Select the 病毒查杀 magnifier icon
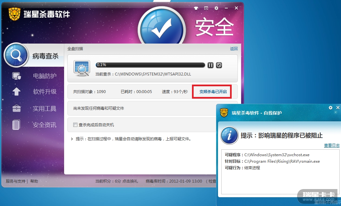This screenshot has width=341, height=206. click(x=16, y=55)
